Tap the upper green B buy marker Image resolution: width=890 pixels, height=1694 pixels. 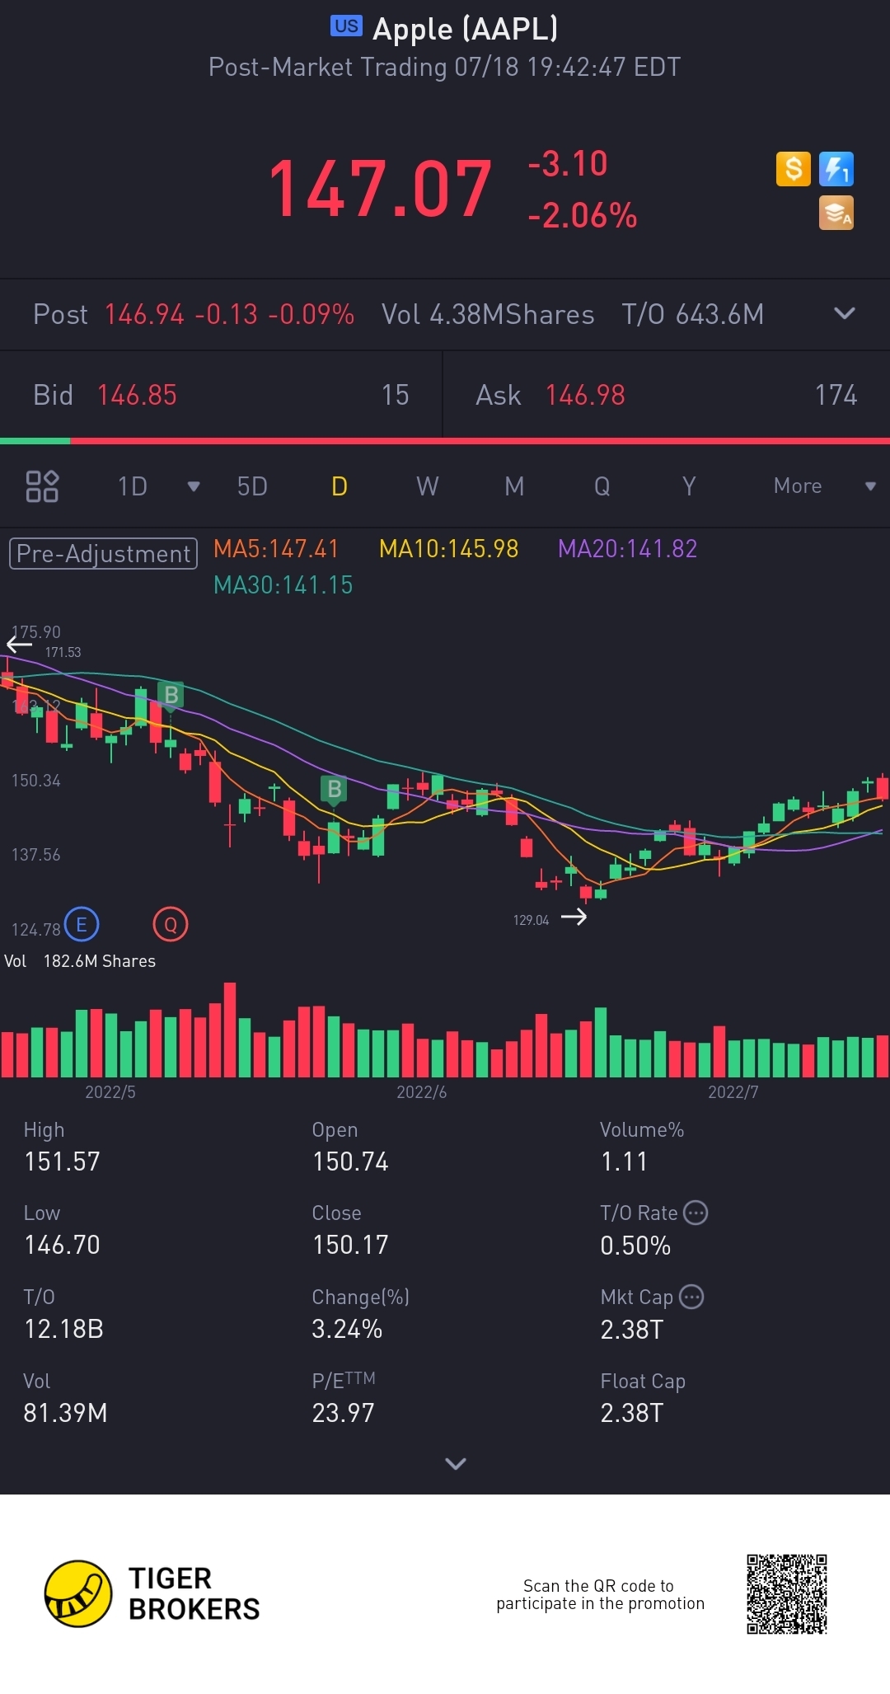pyautogui.click(x=171, y=696)
